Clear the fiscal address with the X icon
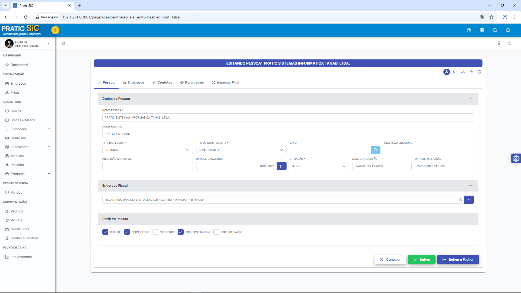521x293 pixels. click(x=460, y=200)
